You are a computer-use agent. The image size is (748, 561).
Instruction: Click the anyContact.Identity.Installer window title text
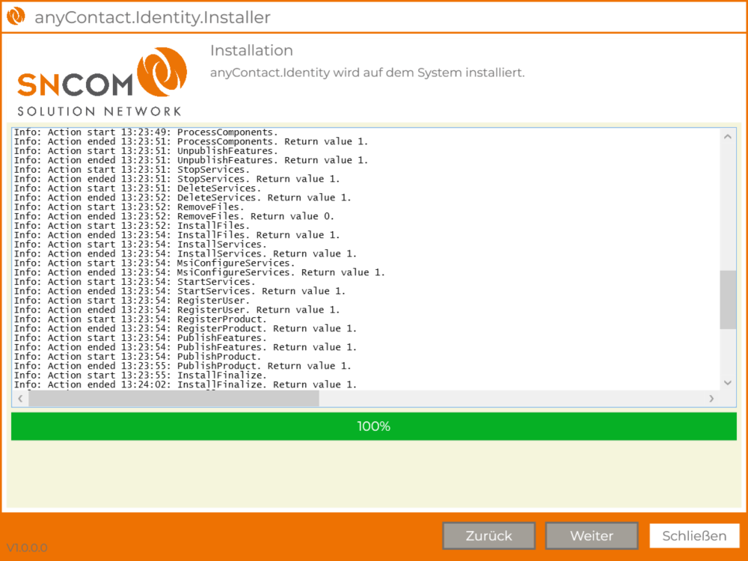[x=153, y=17]
